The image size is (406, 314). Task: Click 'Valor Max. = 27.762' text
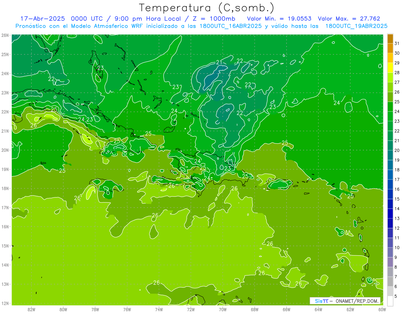[349, 19]
